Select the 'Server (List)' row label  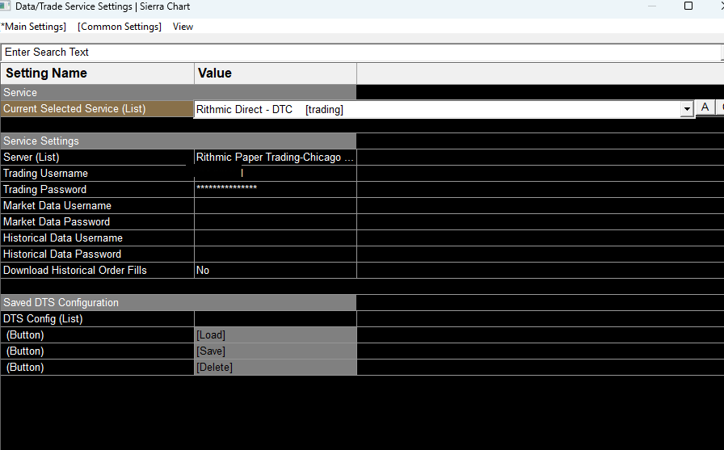coord(32,158)
